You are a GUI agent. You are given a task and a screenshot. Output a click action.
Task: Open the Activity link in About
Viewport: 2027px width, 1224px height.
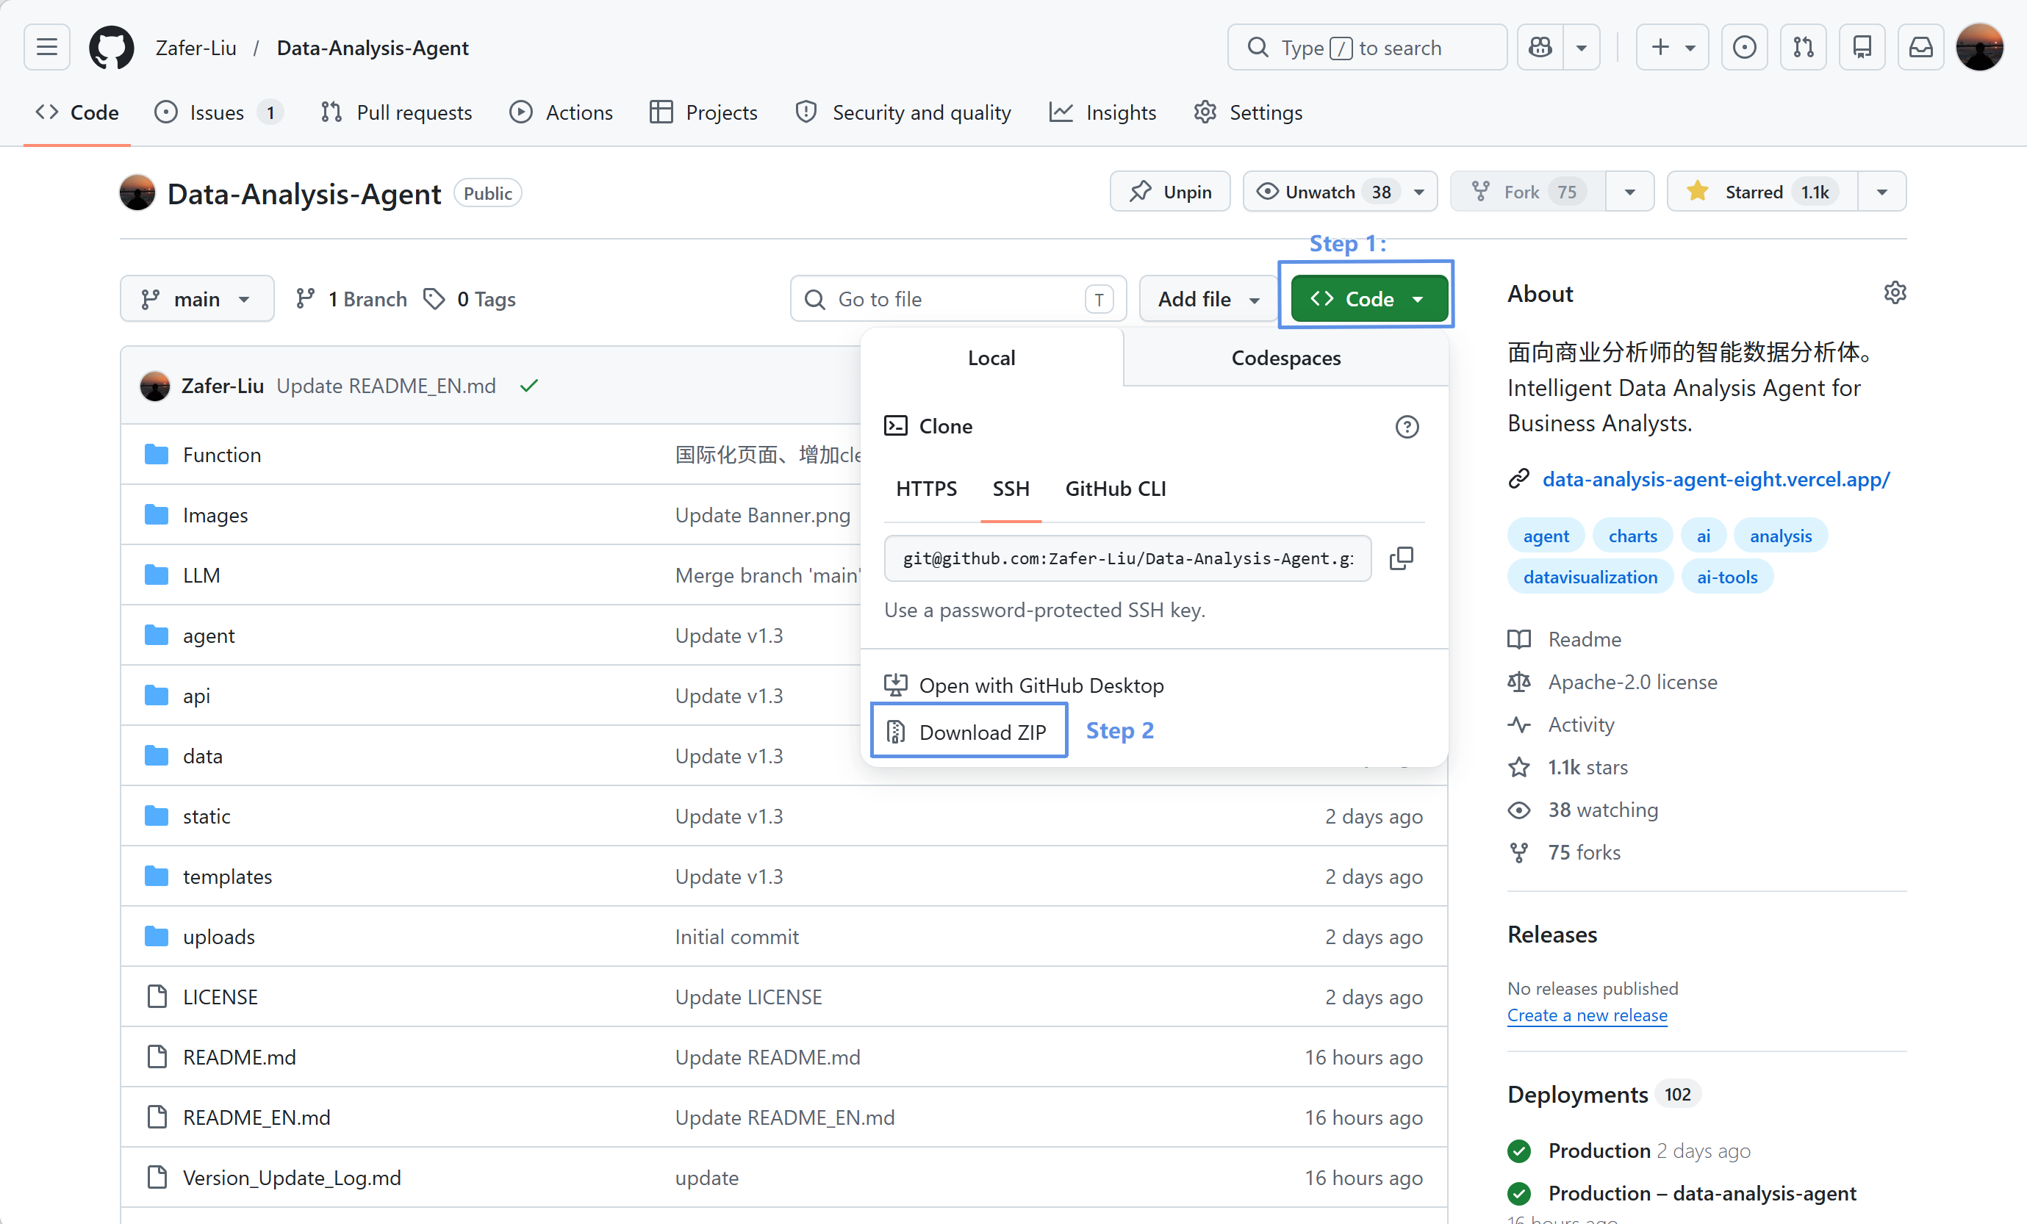pyautogui.click(x=1581, y=724)
